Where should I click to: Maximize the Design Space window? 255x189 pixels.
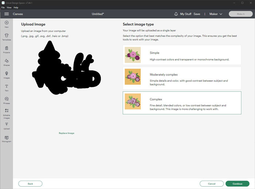coord(242,3)
